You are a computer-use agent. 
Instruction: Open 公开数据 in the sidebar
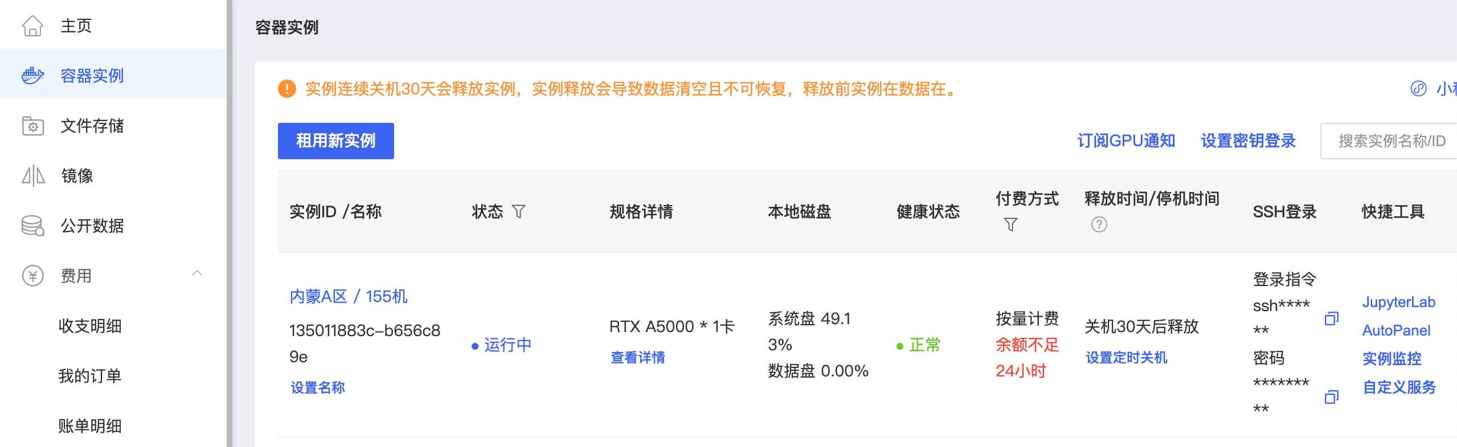coord(92,226)
